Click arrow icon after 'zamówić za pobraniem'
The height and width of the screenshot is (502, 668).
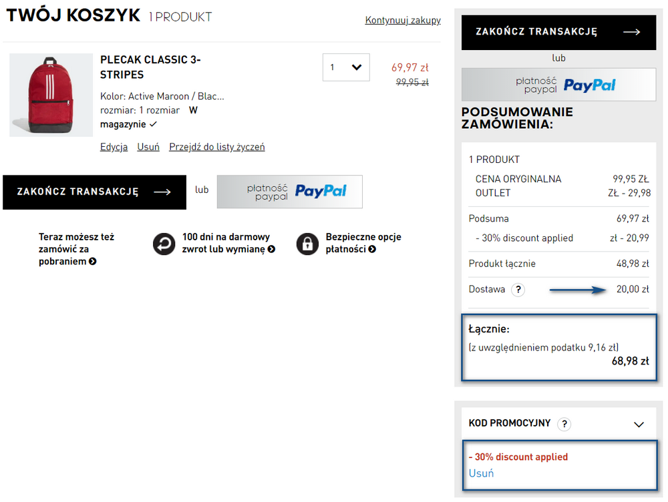[x=92, y=262]
